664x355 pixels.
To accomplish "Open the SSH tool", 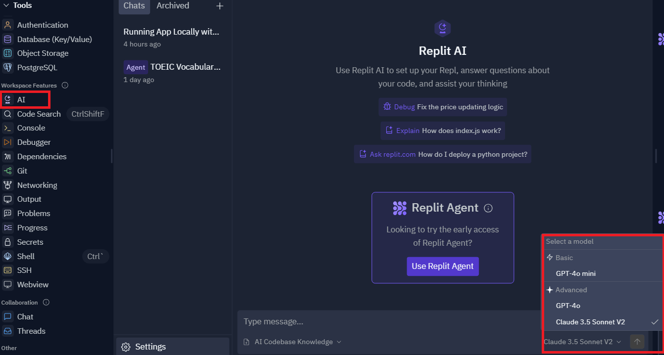I will 24,270.
